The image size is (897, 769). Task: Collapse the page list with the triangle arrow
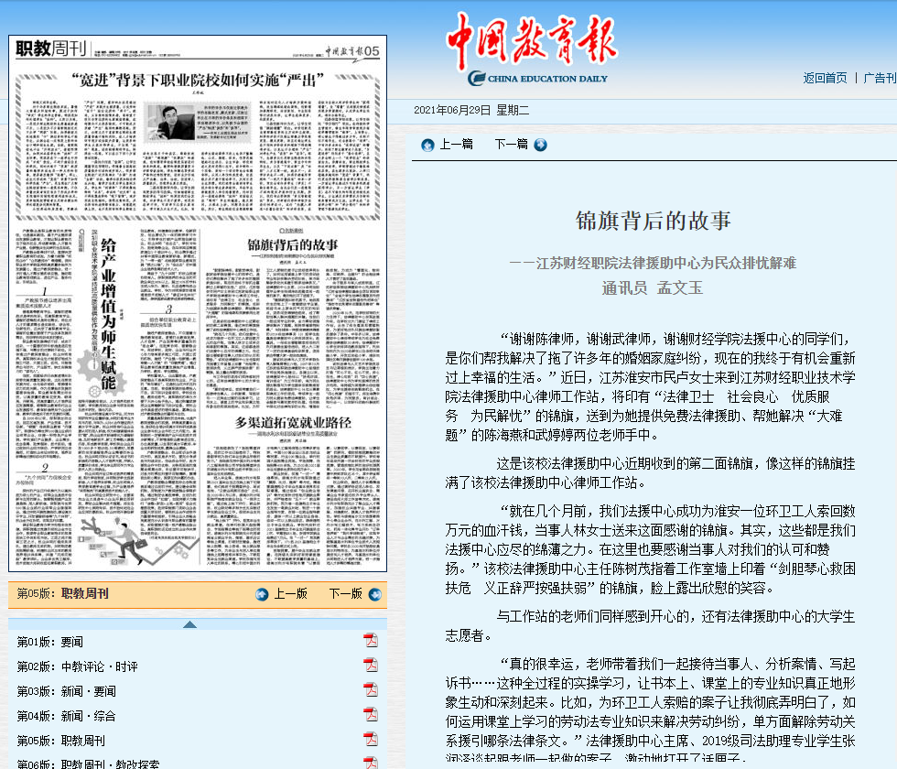[x=189, y=624]
